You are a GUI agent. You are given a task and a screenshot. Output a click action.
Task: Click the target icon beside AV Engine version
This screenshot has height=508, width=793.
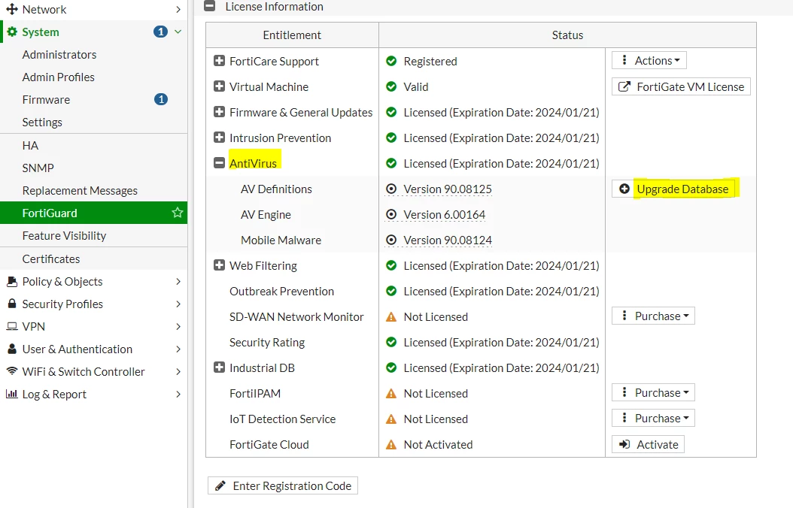coord(391,215)
